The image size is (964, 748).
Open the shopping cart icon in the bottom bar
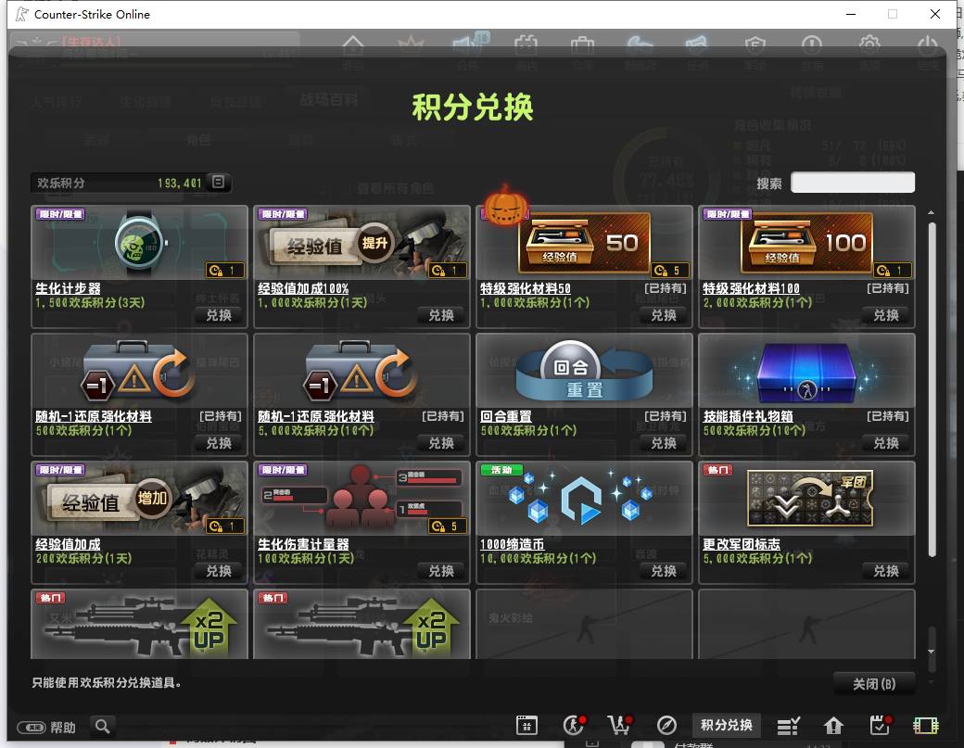[620, 725]
